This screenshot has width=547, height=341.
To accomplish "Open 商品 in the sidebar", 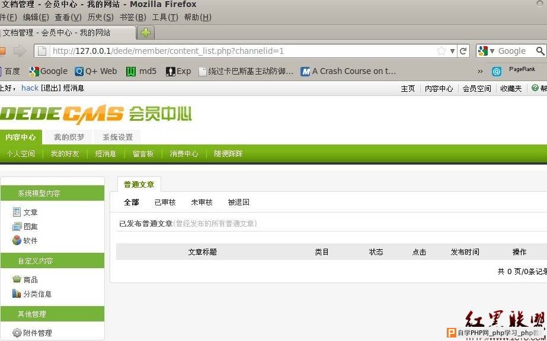I will click(30, 279).
